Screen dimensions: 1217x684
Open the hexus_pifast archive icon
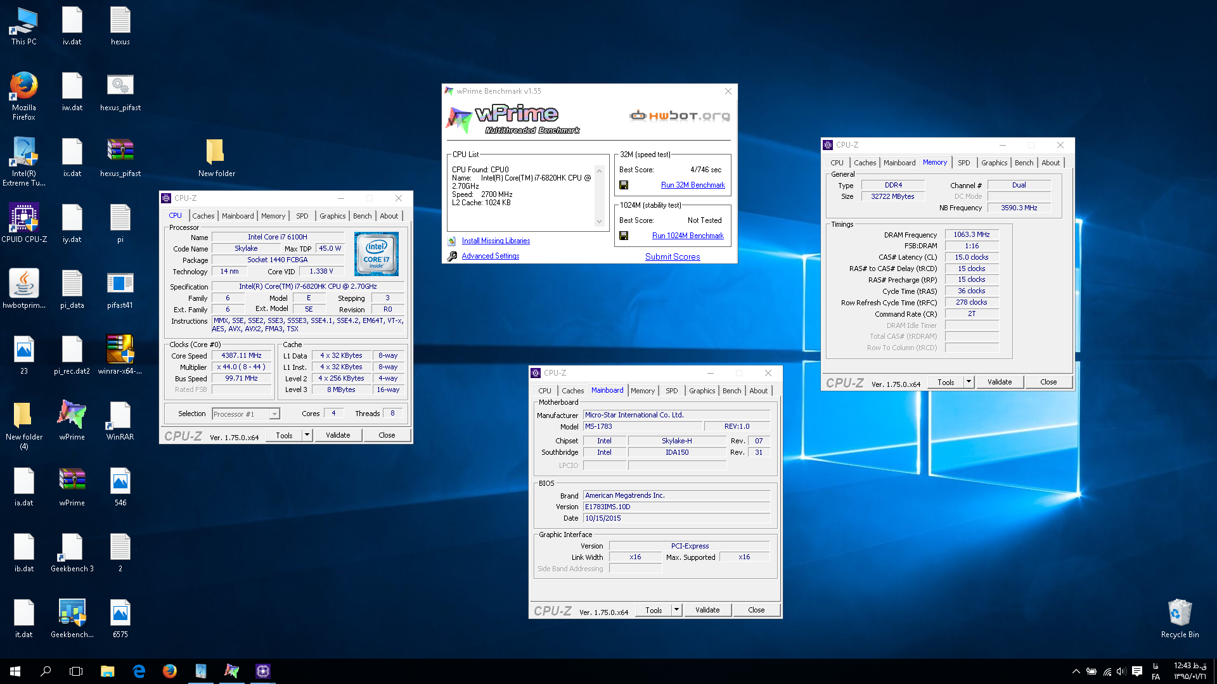click(x=120, y=157)
